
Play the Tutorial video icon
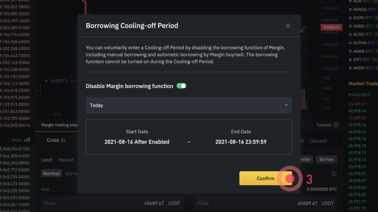336,125
